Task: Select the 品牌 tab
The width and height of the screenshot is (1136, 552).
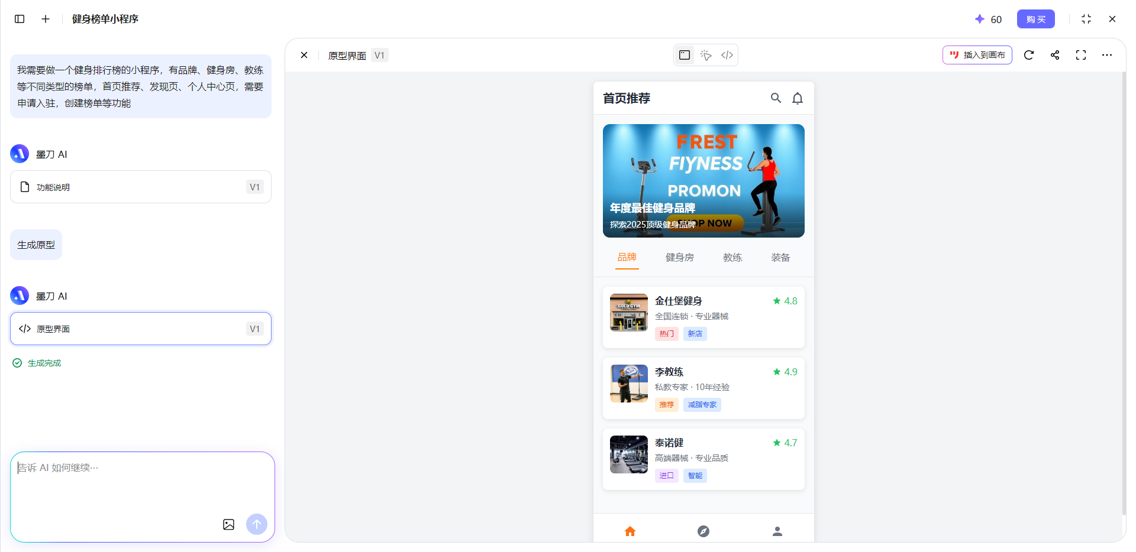Action: (x=627, y=257)
